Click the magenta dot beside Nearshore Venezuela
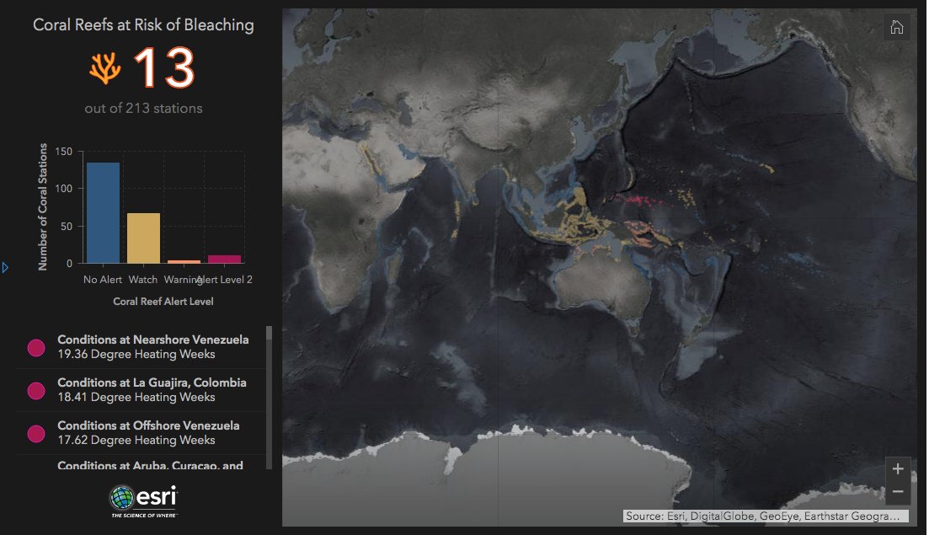Viewport: 929px width, 535px height. [36, 348]
